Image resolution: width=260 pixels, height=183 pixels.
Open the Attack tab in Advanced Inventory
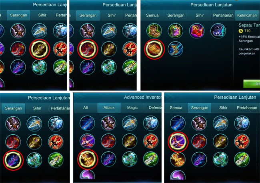[109, 107]
